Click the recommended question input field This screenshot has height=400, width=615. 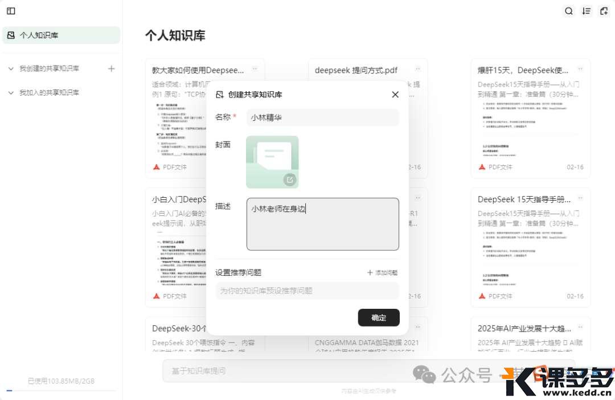point(307,291)
